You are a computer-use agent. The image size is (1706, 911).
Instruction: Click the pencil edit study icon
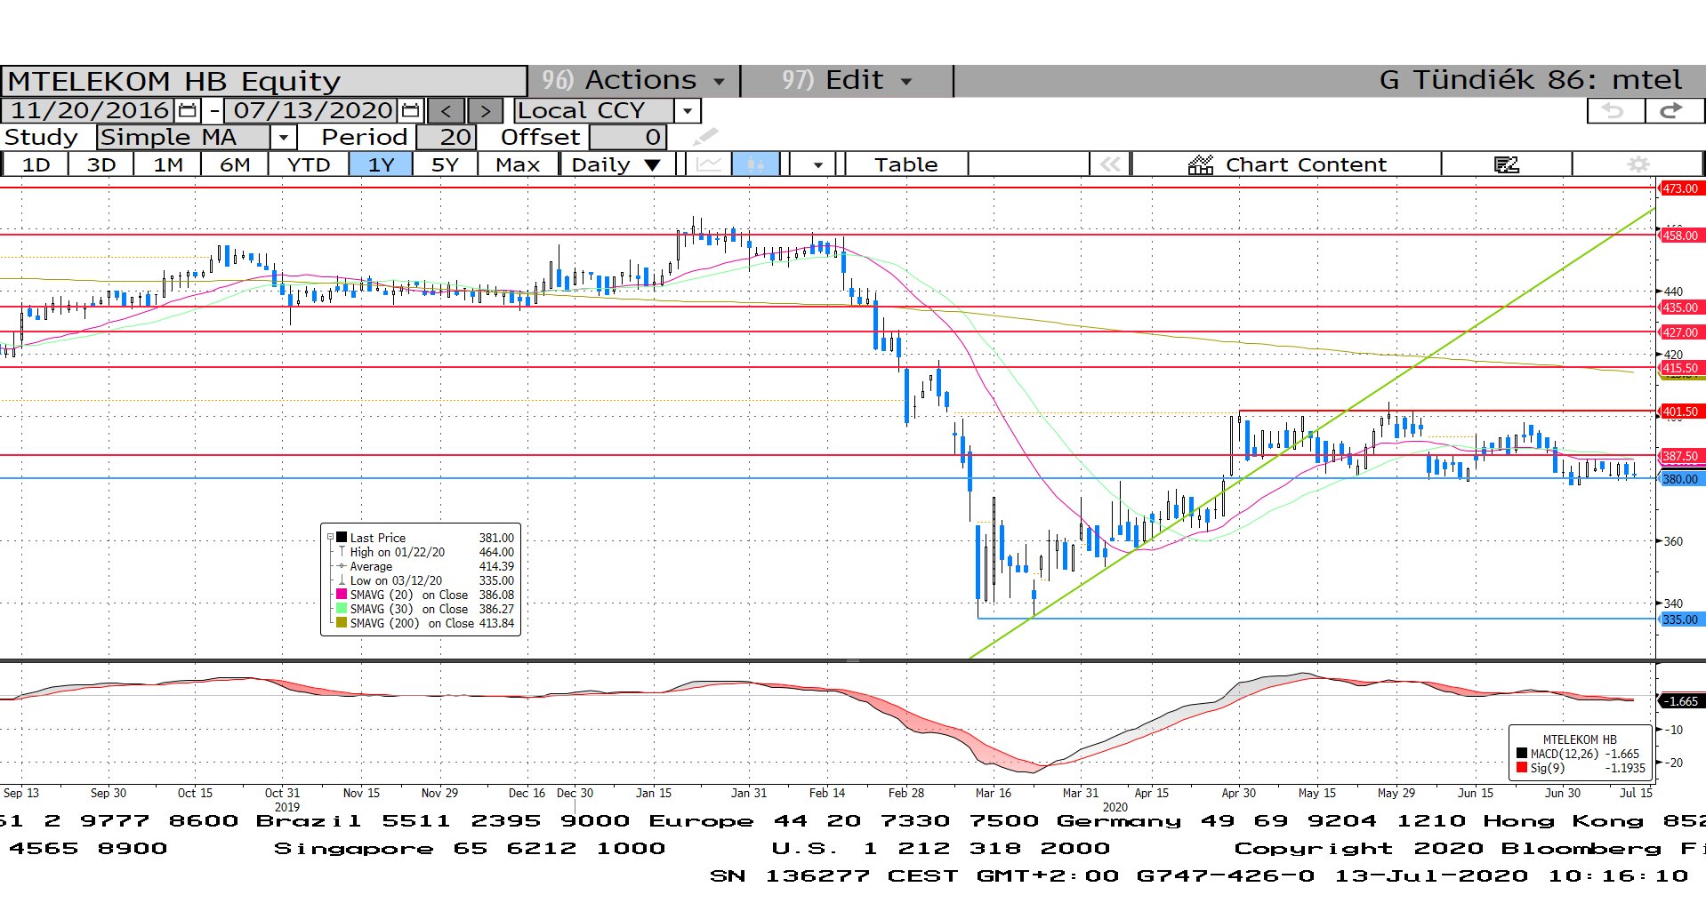[x=704, y=137]
